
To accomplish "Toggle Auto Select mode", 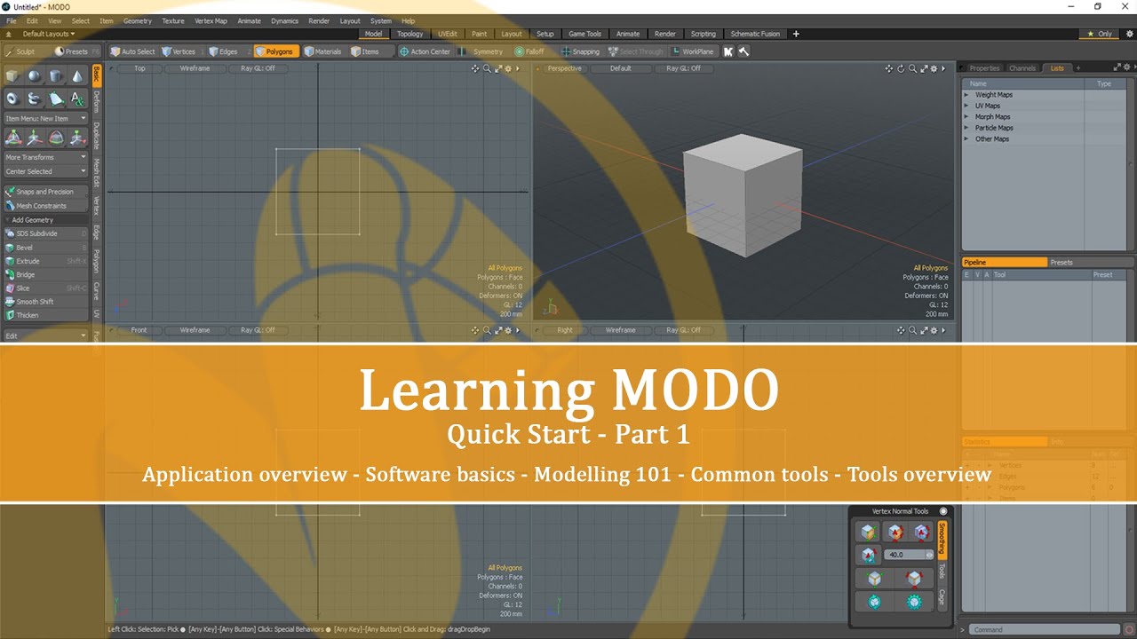I will [132, 51].
